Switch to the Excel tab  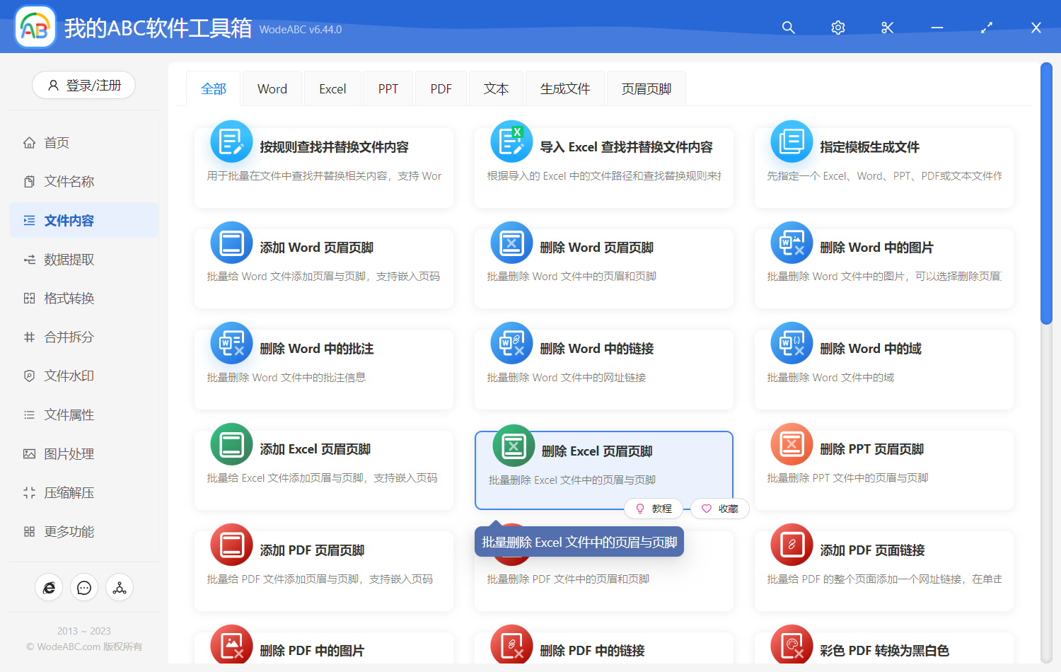coord(332,88)
